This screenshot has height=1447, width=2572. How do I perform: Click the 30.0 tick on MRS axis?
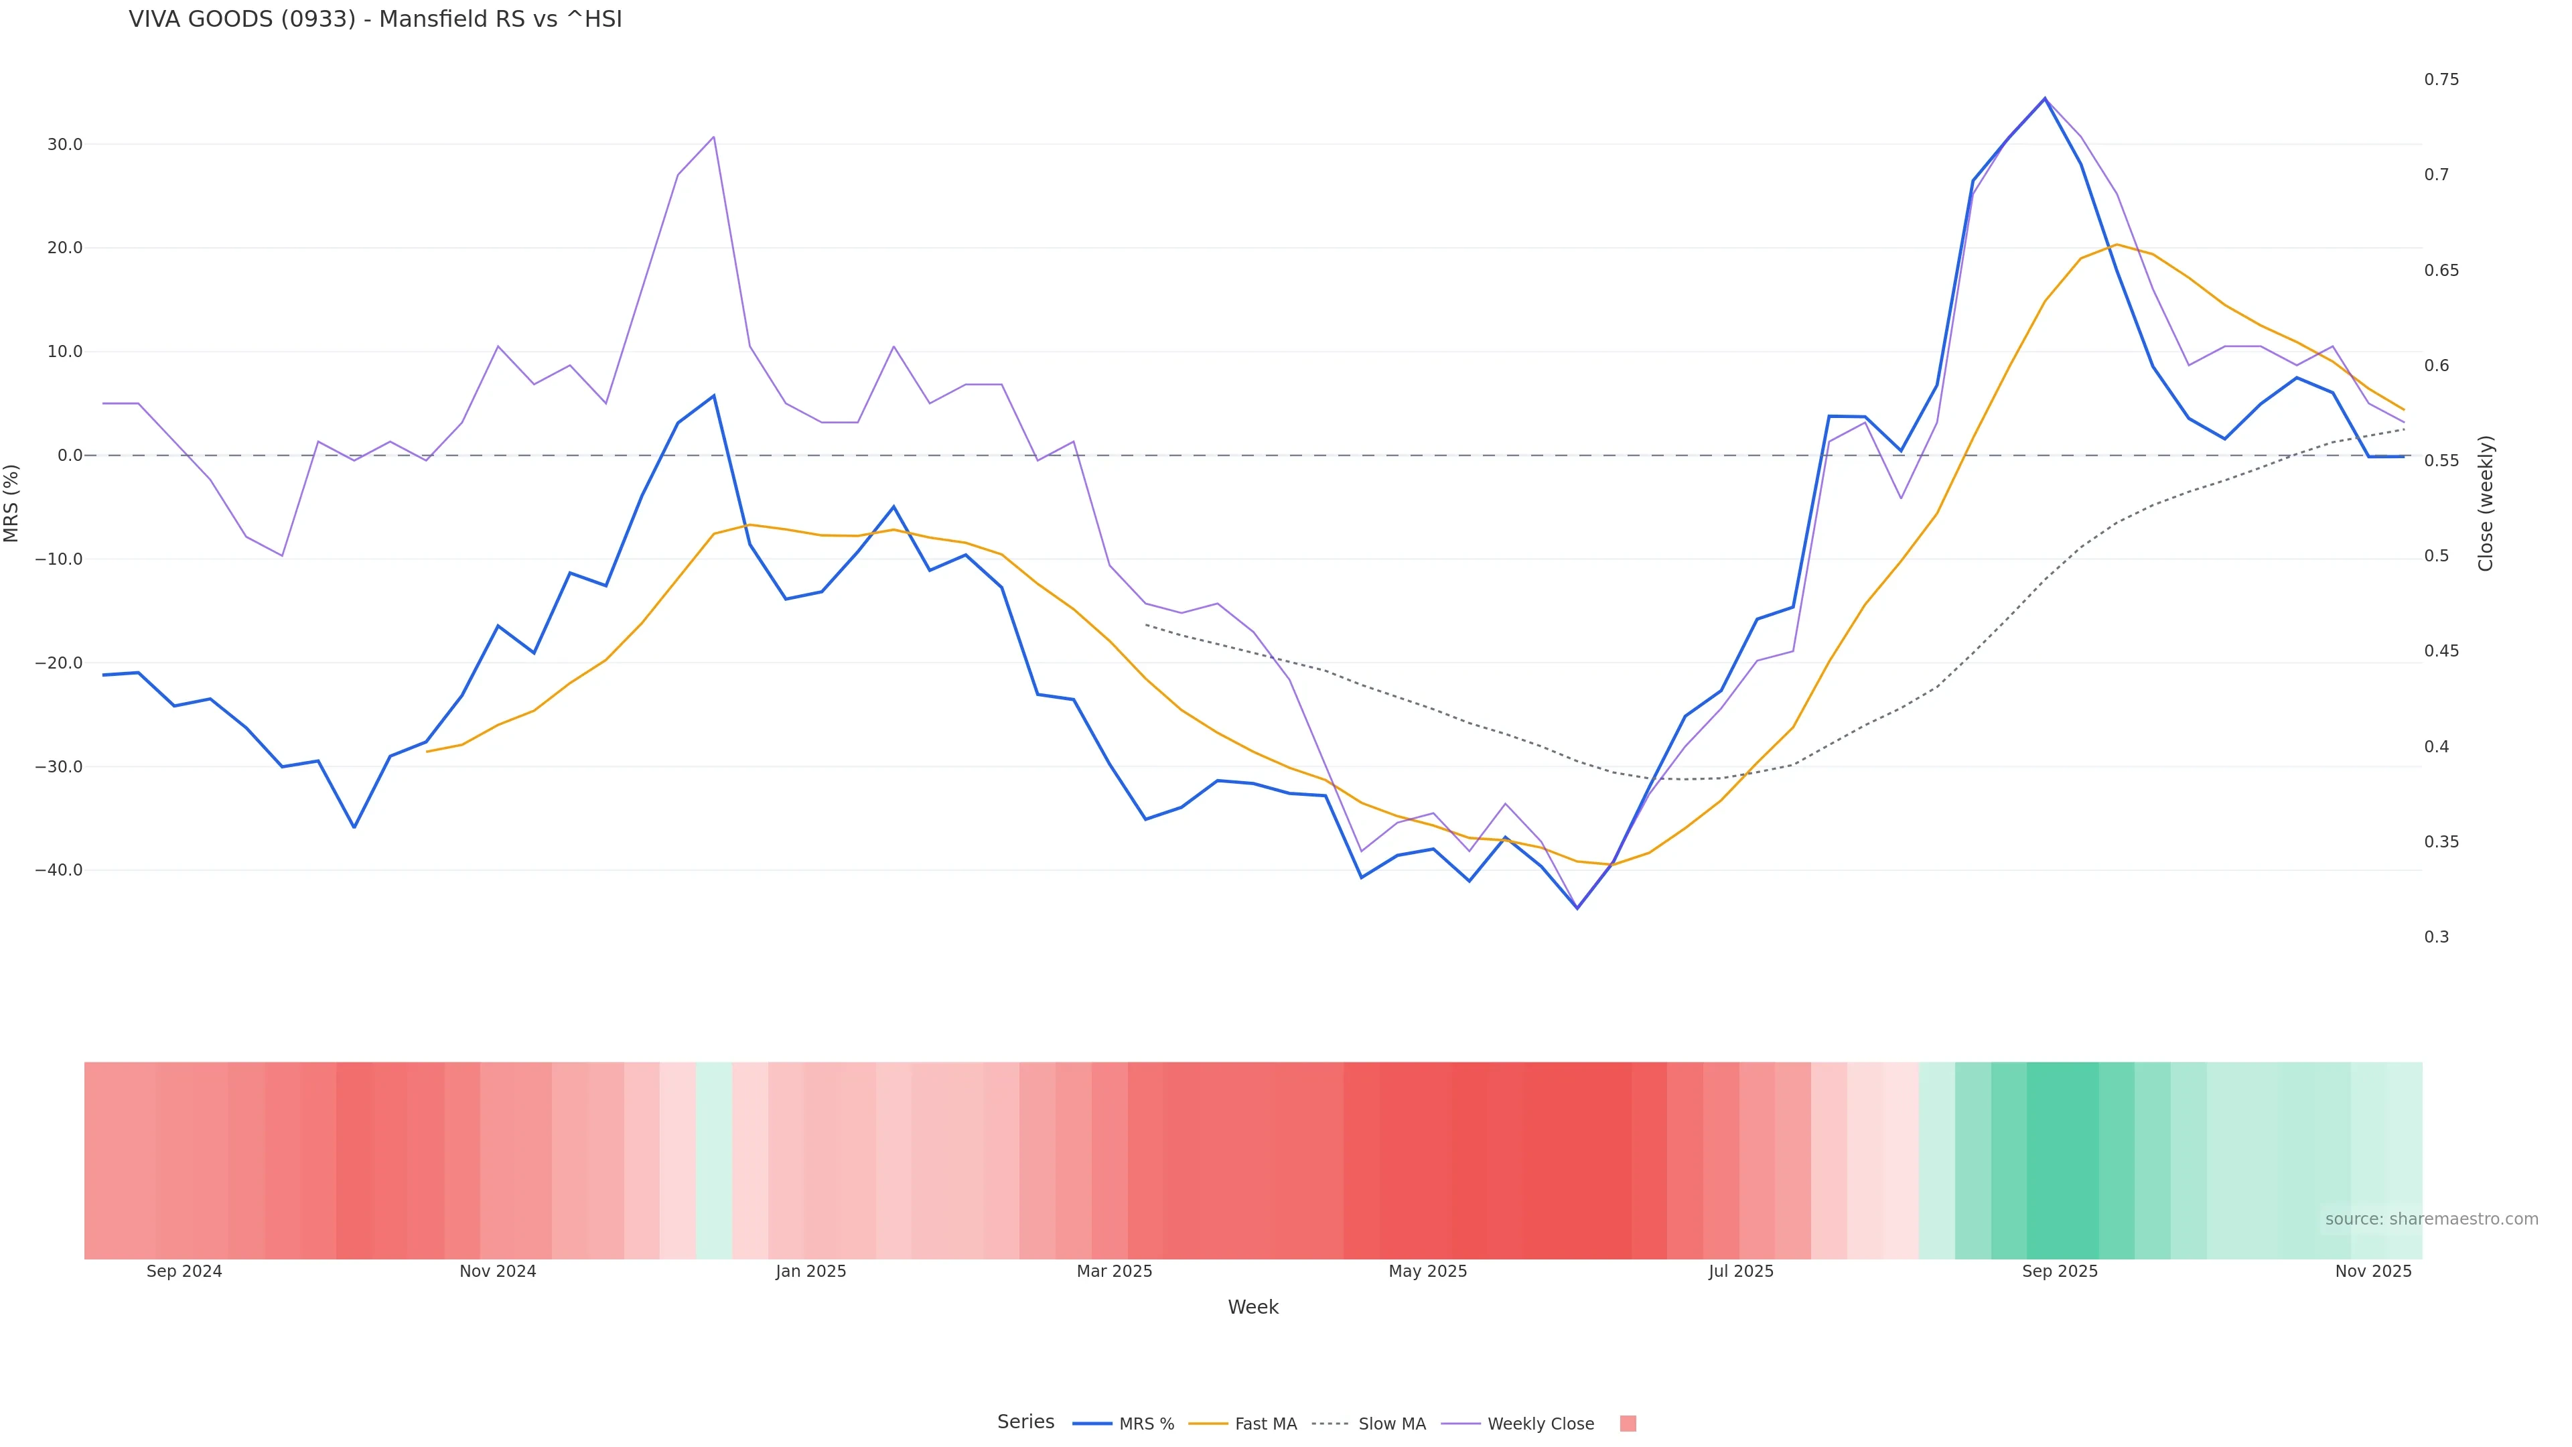point(65,145)
